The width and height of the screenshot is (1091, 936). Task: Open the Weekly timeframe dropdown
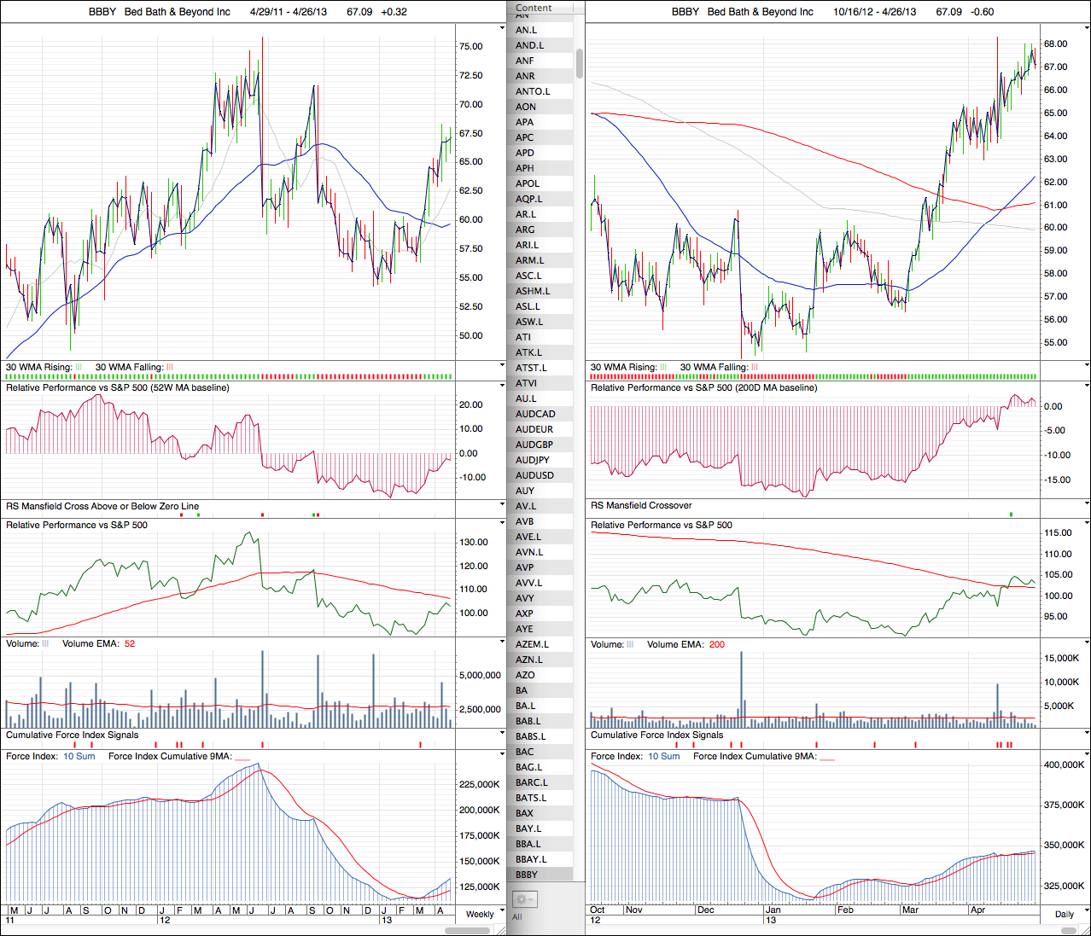(x=480, y=914)
